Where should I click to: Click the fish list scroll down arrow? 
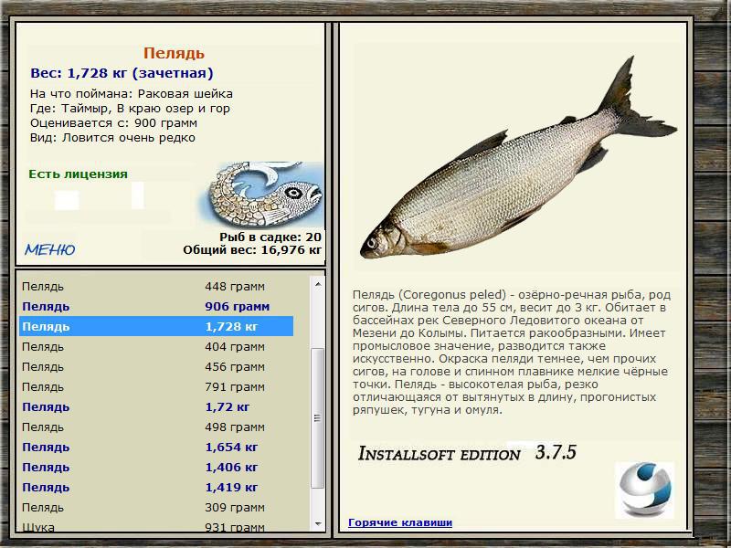tap(318, 523)
